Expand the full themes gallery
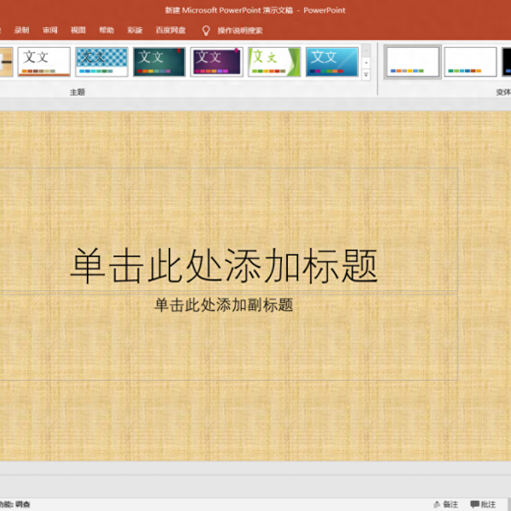 [367, 76]
